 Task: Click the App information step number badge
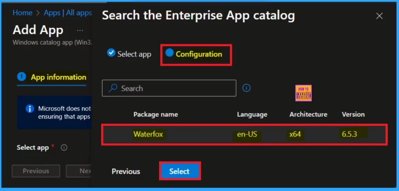(x=22, y=77)
